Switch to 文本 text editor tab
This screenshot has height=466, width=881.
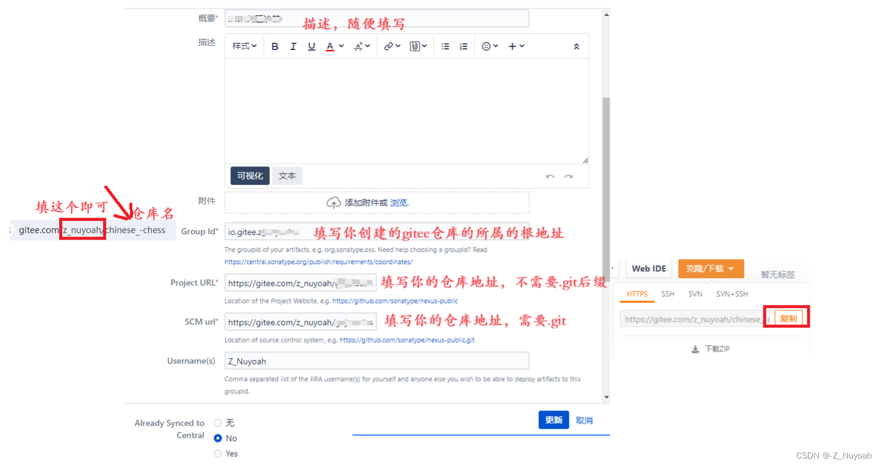pyautogui.click(x=287, y=176)
